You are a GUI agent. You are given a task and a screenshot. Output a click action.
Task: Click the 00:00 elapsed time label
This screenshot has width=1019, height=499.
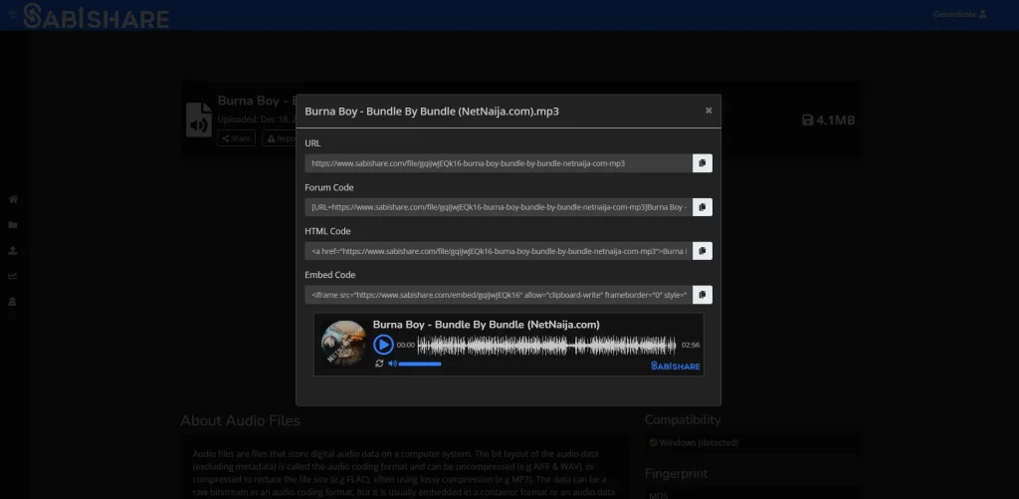tap(406, 345)
